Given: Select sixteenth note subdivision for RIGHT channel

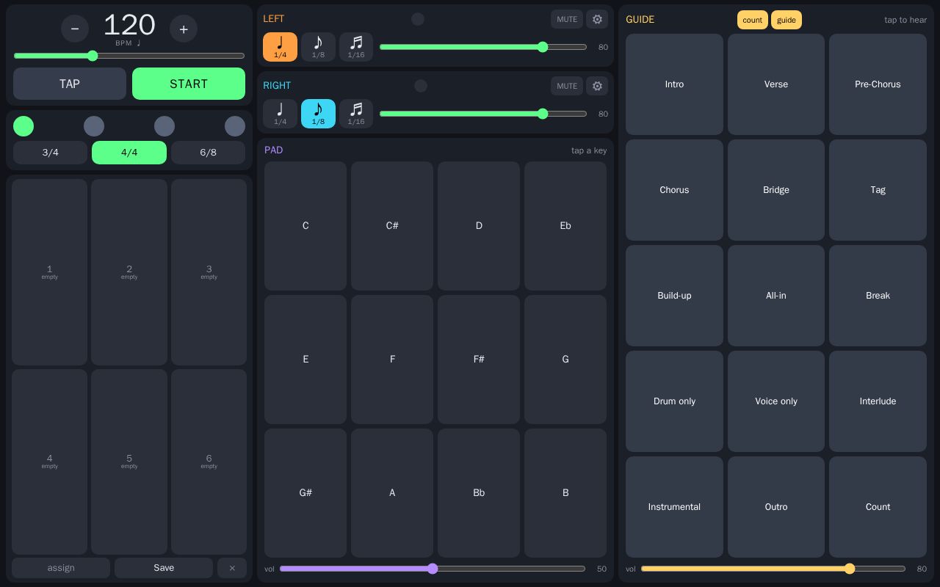Looking at the screenshot, I should [x=356, y=114].
